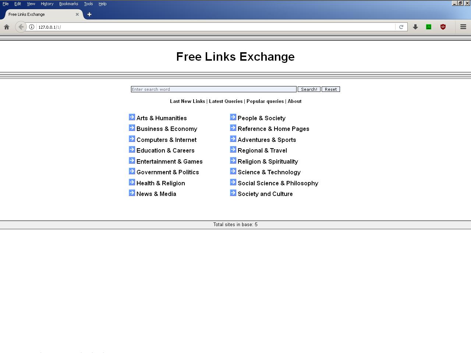The height and width of the screenshot is (353, 471).
Task: Open the Bookmarks menu
Action: click(68, 4)
